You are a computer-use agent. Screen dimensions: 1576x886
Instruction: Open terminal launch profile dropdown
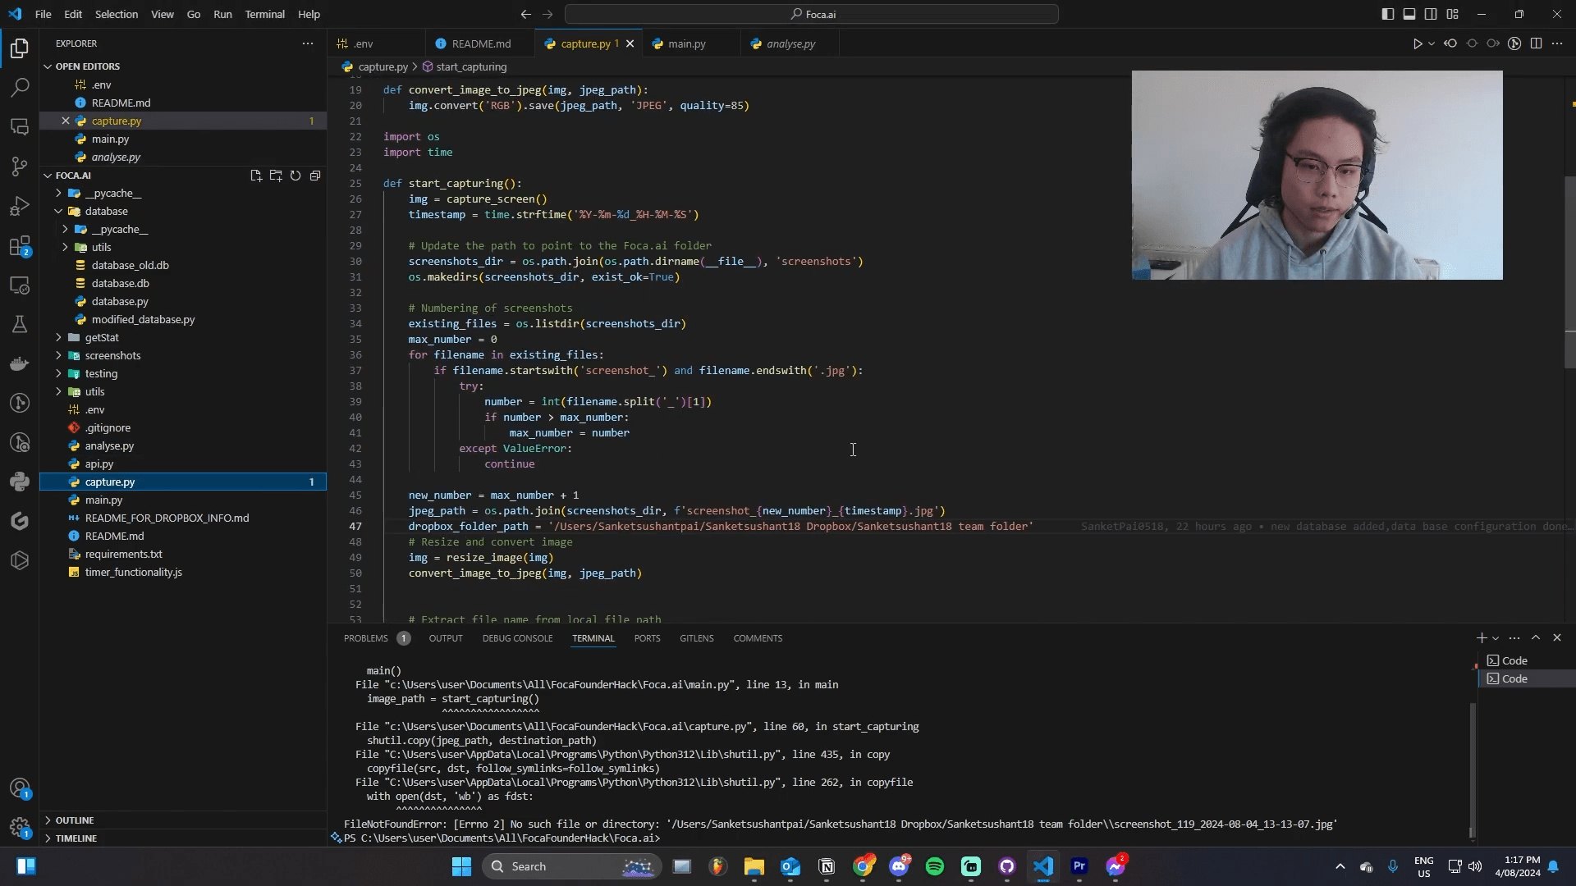1495,637
